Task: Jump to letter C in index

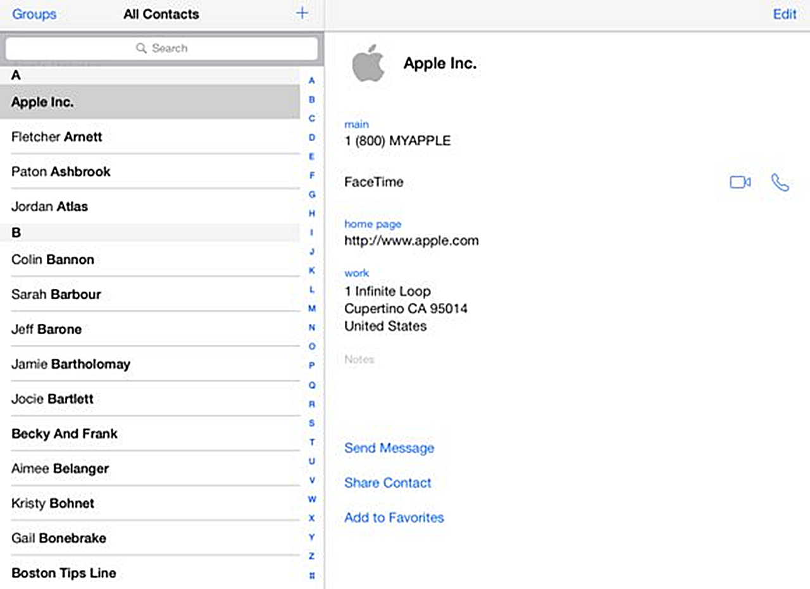Action: (x=311, y=118)
